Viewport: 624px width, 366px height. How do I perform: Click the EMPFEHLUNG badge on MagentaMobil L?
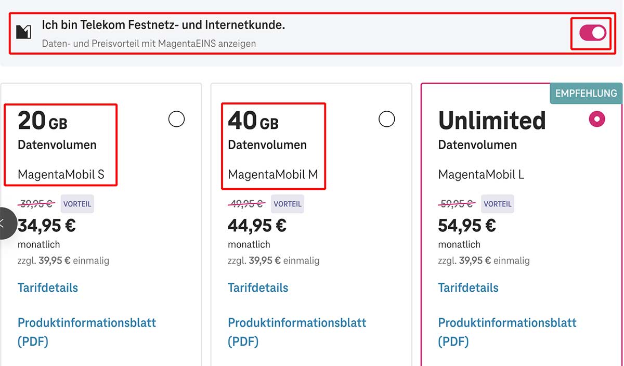coord(586,94)
